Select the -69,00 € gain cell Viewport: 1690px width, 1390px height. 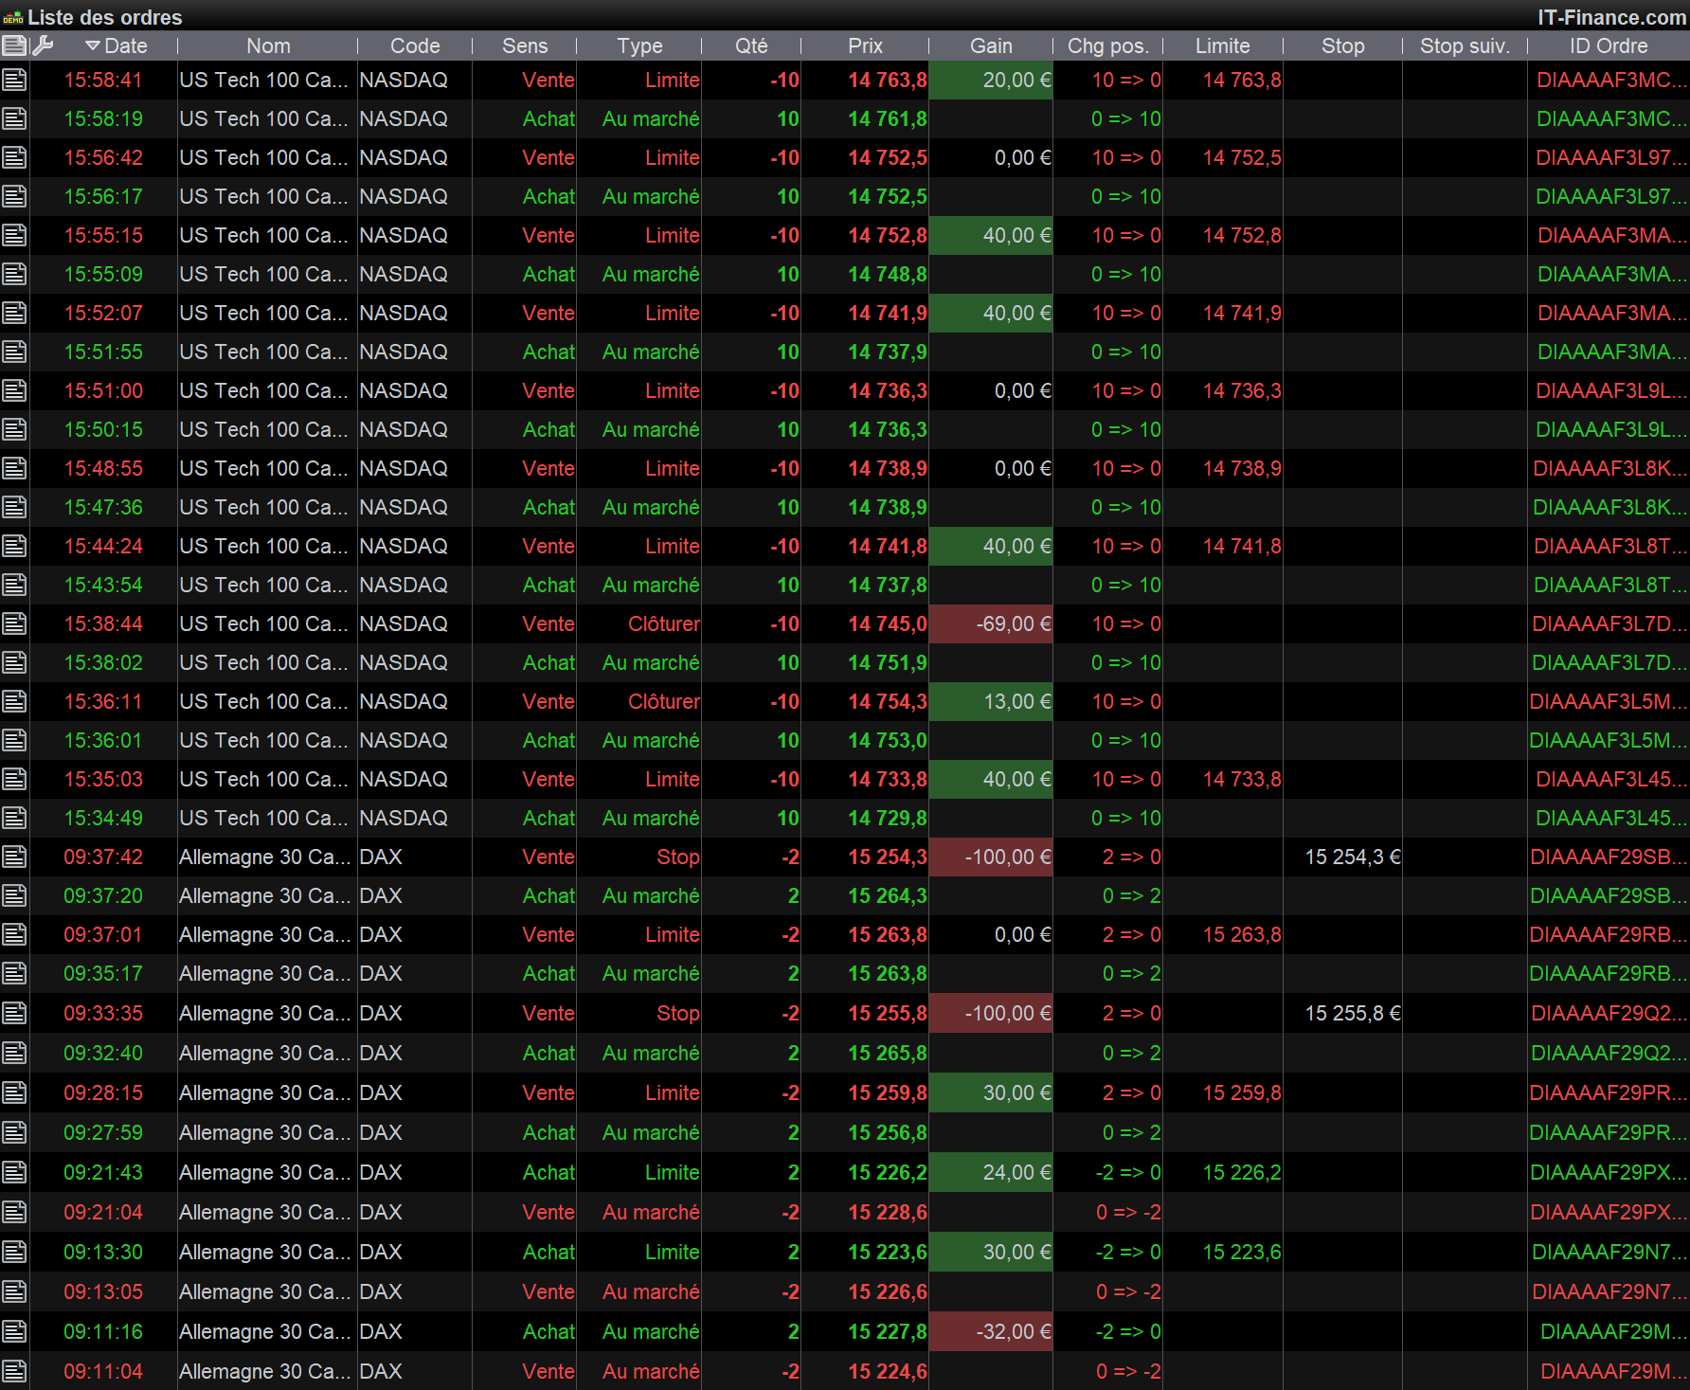(x=991, y=623)
